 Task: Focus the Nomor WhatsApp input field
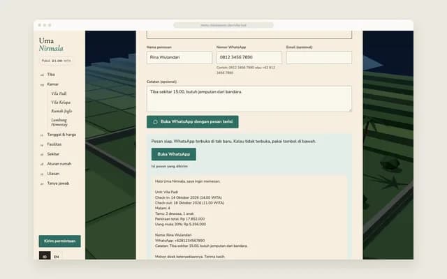[x=249, y=57]
